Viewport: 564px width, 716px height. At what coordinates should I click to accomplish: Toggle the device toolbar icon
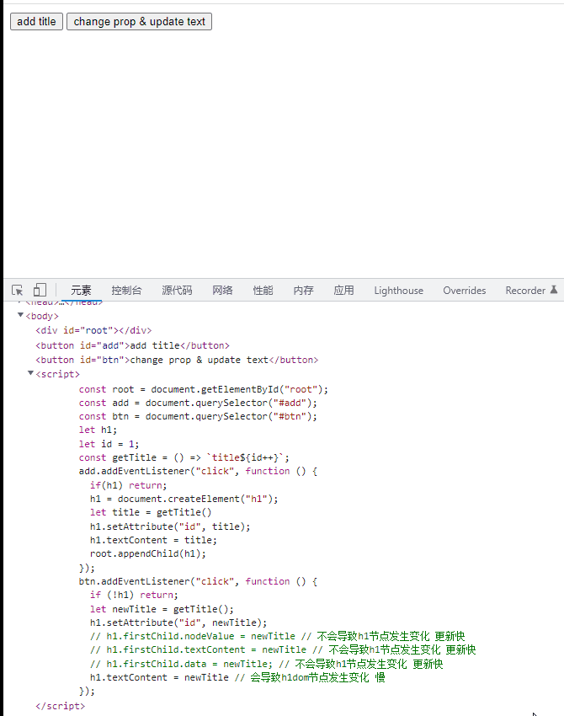pos(40,290)
